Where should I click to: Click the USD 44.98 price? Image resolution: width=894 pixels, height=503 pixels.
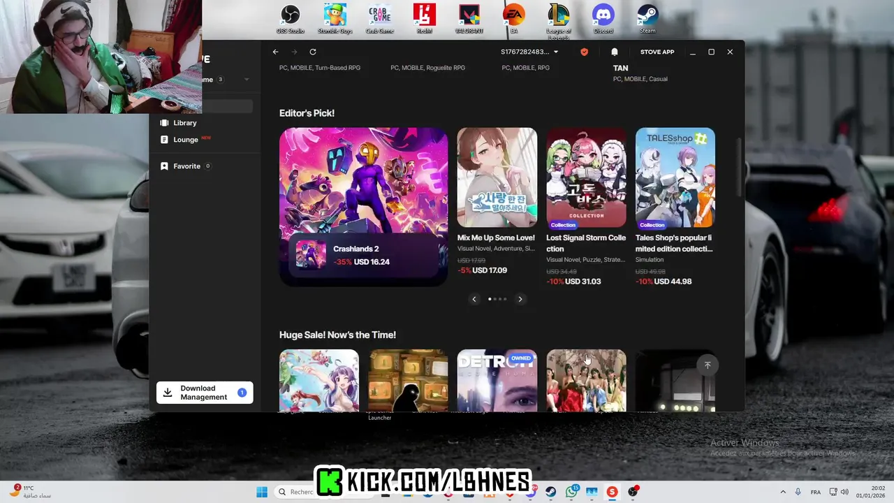673,282
